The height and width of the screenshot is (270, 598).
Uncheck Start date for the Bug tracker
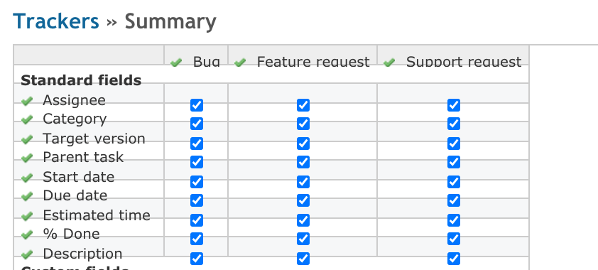[x=197, y=181]
